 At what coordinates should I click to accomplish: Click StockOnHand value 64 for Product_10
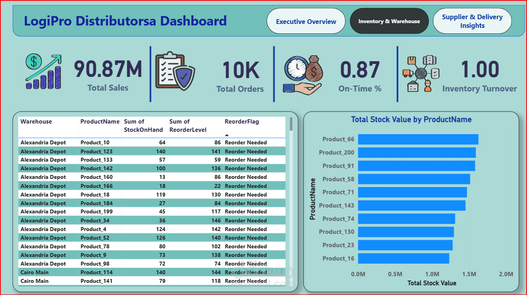pos(162,142)
